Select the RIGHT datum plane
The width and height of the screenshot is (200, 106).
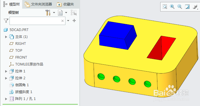tap(20, 44)
